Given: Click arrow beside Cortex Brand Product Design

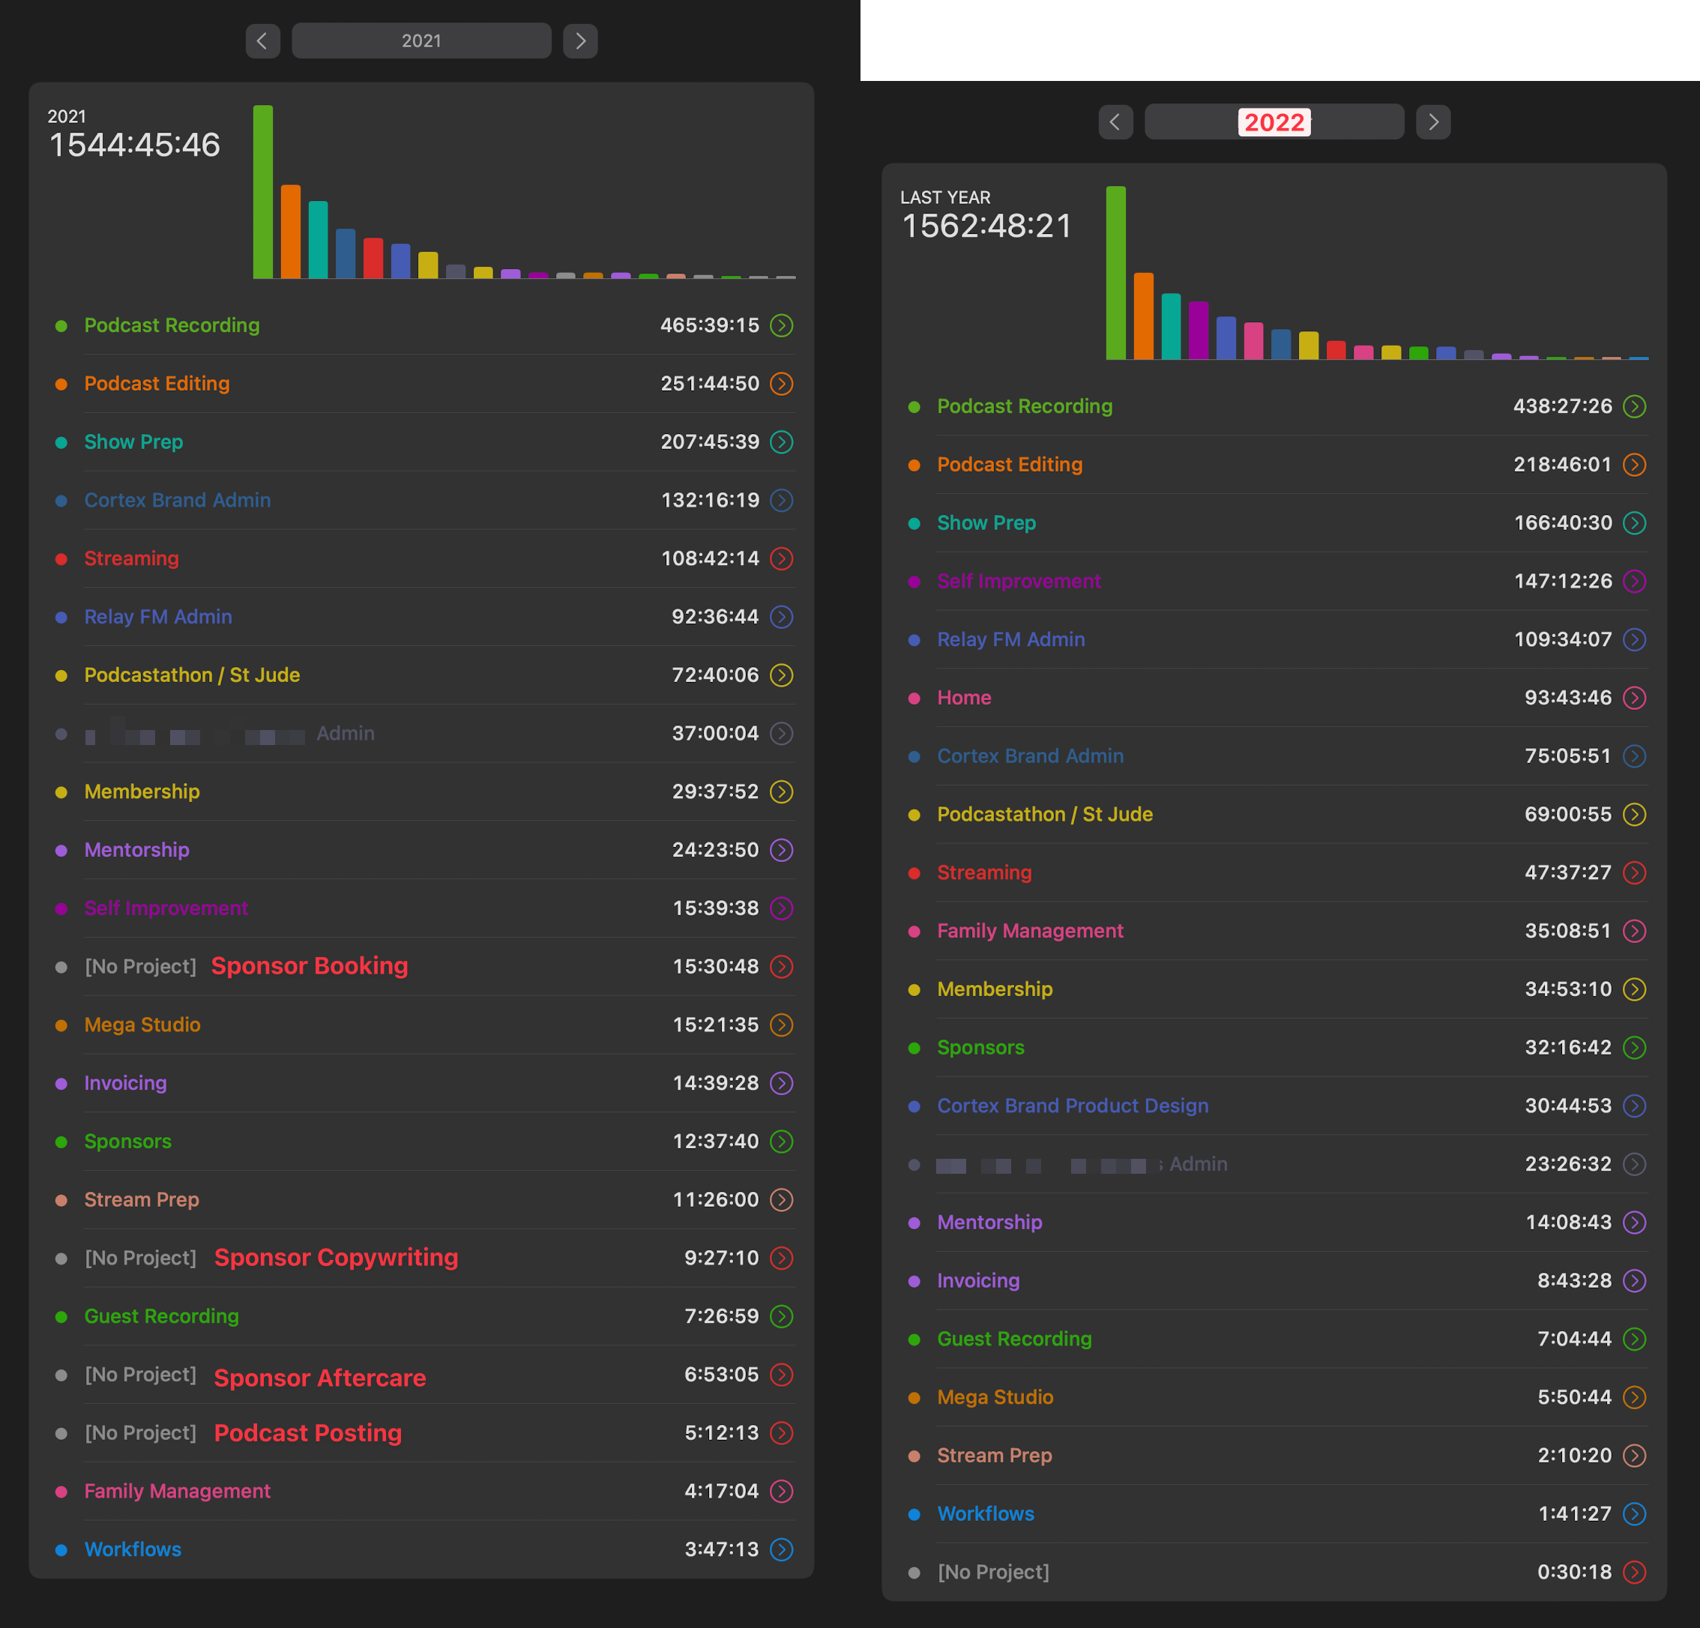Looking at the screenshot, I should pos(1634,1106).
